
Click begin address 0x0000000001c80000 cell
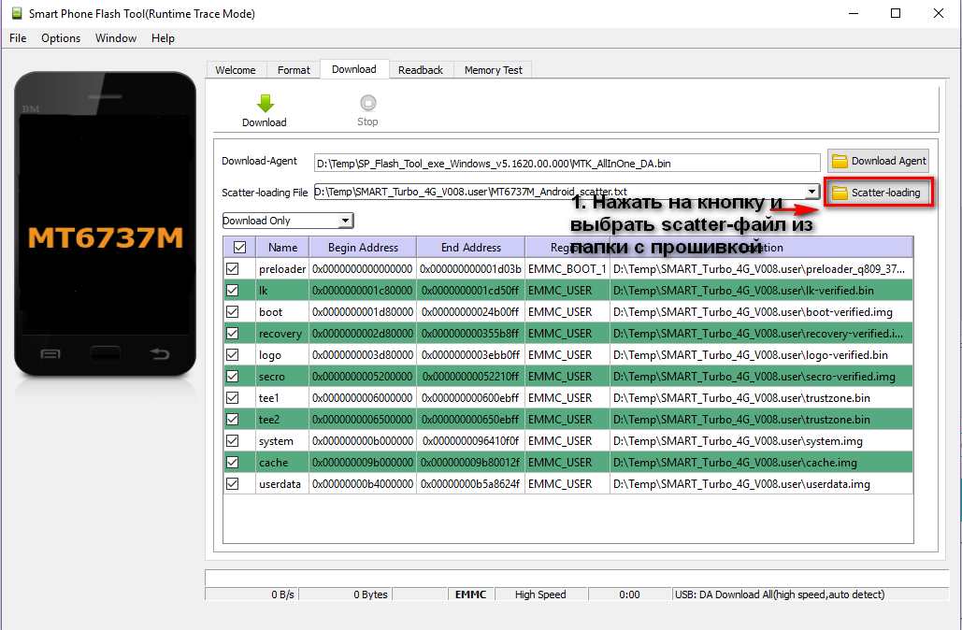pyautogui.click(x=363, y=290)
